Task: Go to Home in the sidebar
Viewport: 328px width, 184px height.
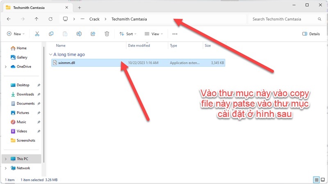Action: 18,48
